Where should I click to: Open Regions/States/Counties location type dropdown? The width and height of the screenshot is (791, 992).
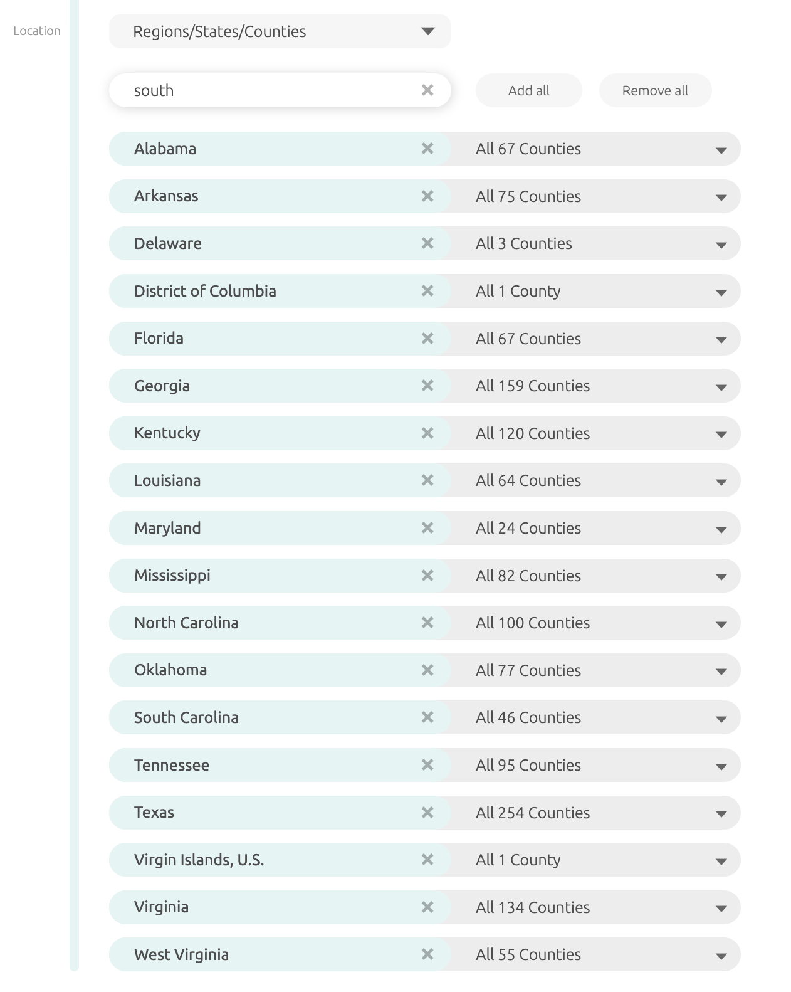coord(280,31)
